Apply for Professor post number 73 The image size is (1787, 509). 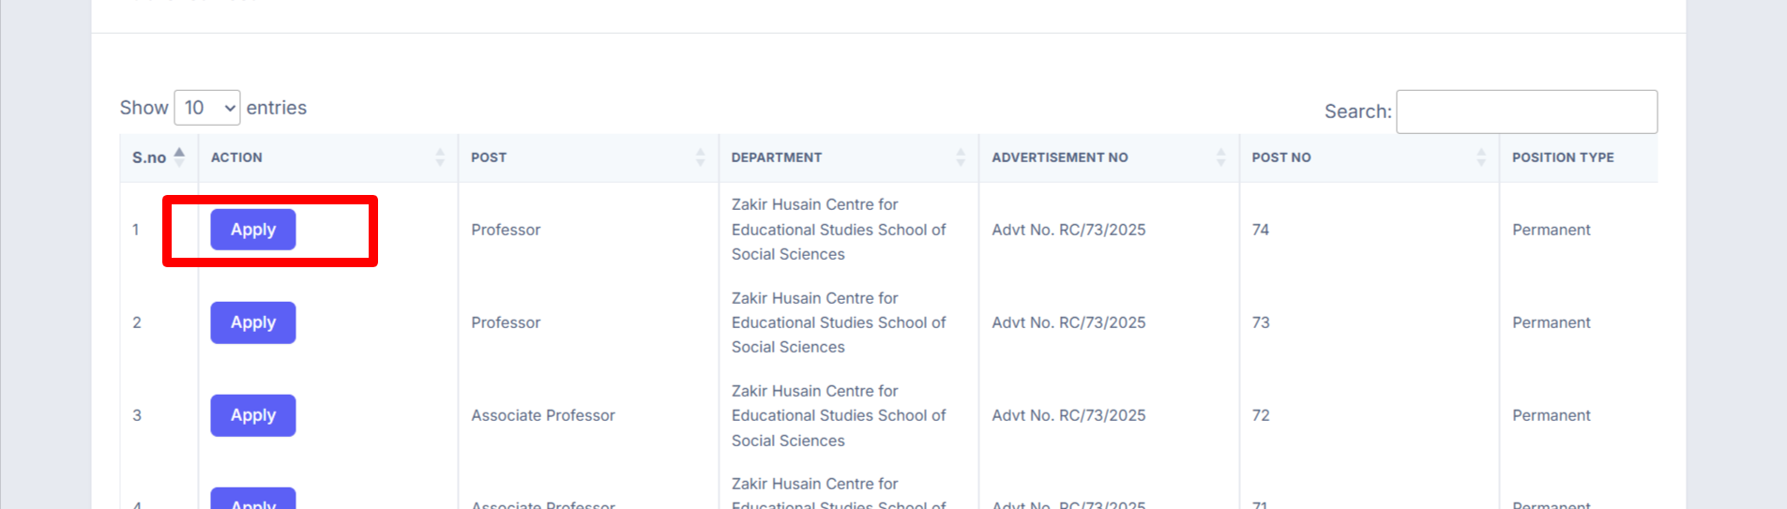(x=253, y=322)
